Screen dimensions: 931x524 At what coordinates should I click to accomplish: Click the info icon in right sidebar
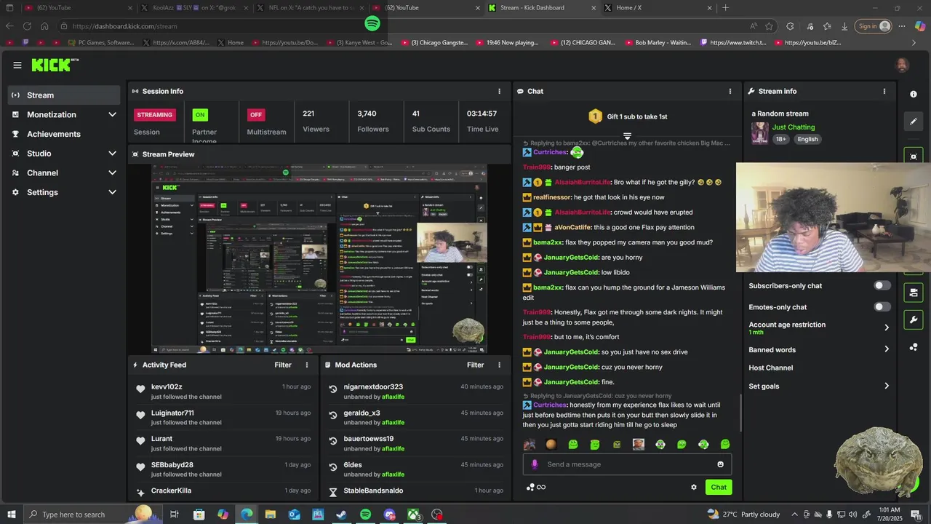(914, 95)
